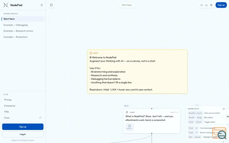Click the 'Start here' canvas title pill
This screenshot has width=229, height=143.
tap(127, 5)
